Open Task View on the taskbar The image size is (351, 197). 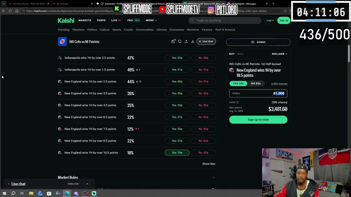pyautogui.click(x=22, y=193)
